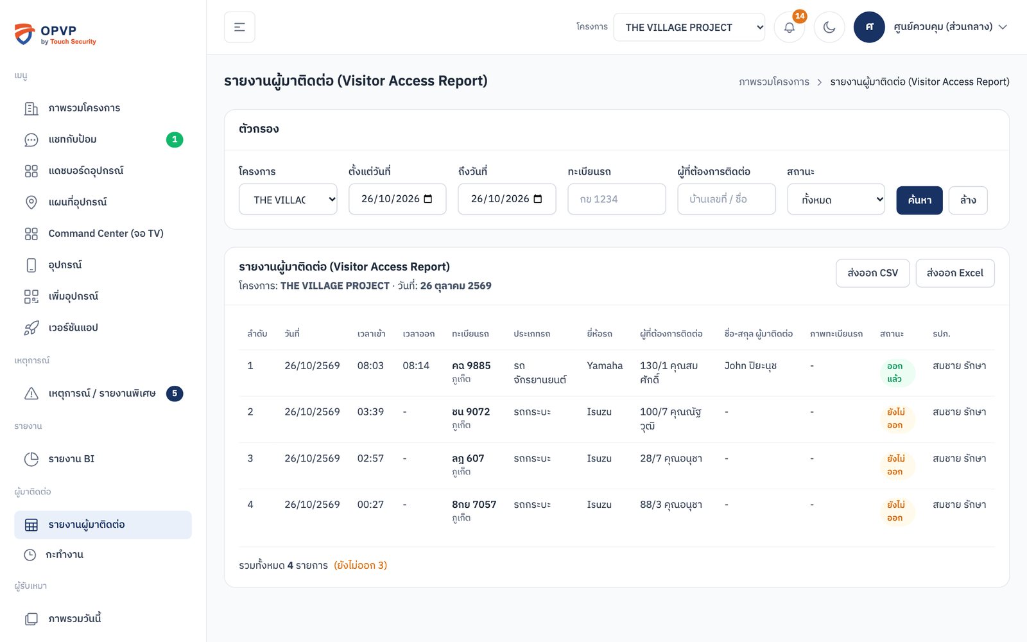Image resolution: width=1027 pixels, height=642 pixels.
Task: Toggle dark mode moon icon
Action: tap(829, 27)
